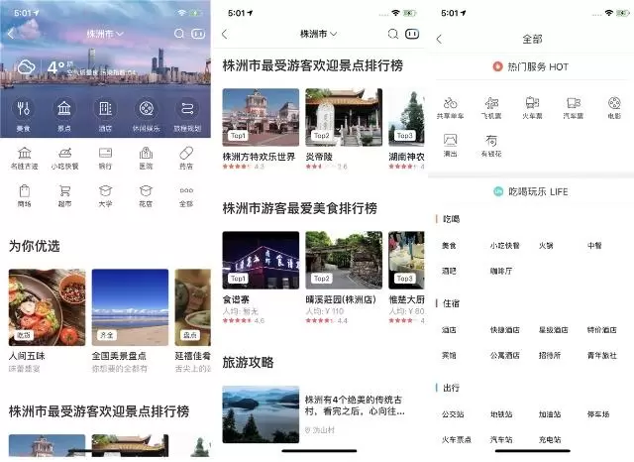This screenshot has height=462, width=634.
Task: Open the 株洲市 city selector on the rankings page
Action: (317, 34)
